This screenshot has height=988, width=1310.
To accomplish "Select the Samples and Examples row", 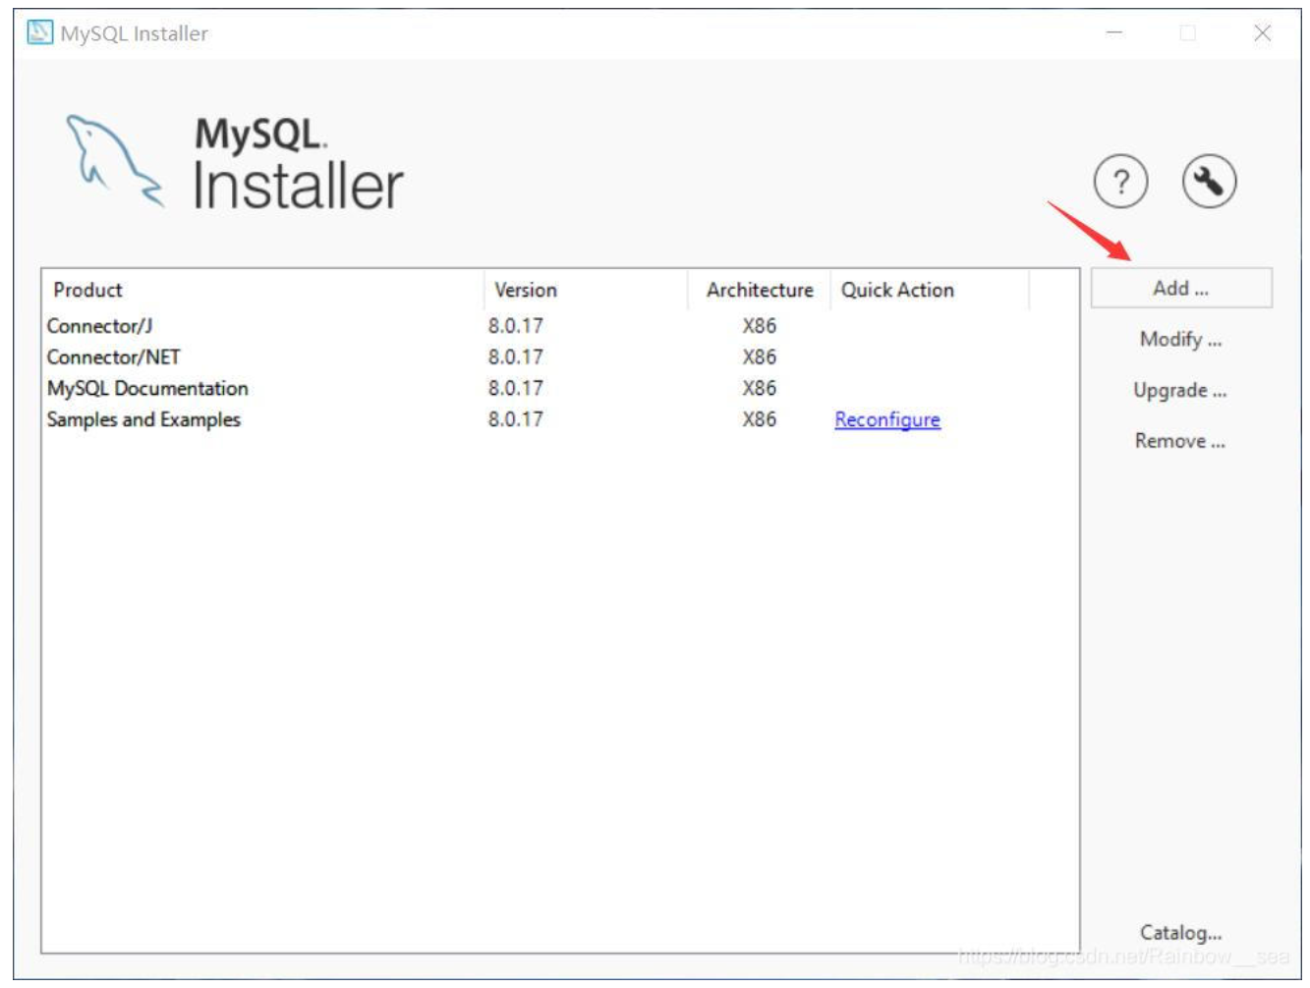I will point(560,419).
